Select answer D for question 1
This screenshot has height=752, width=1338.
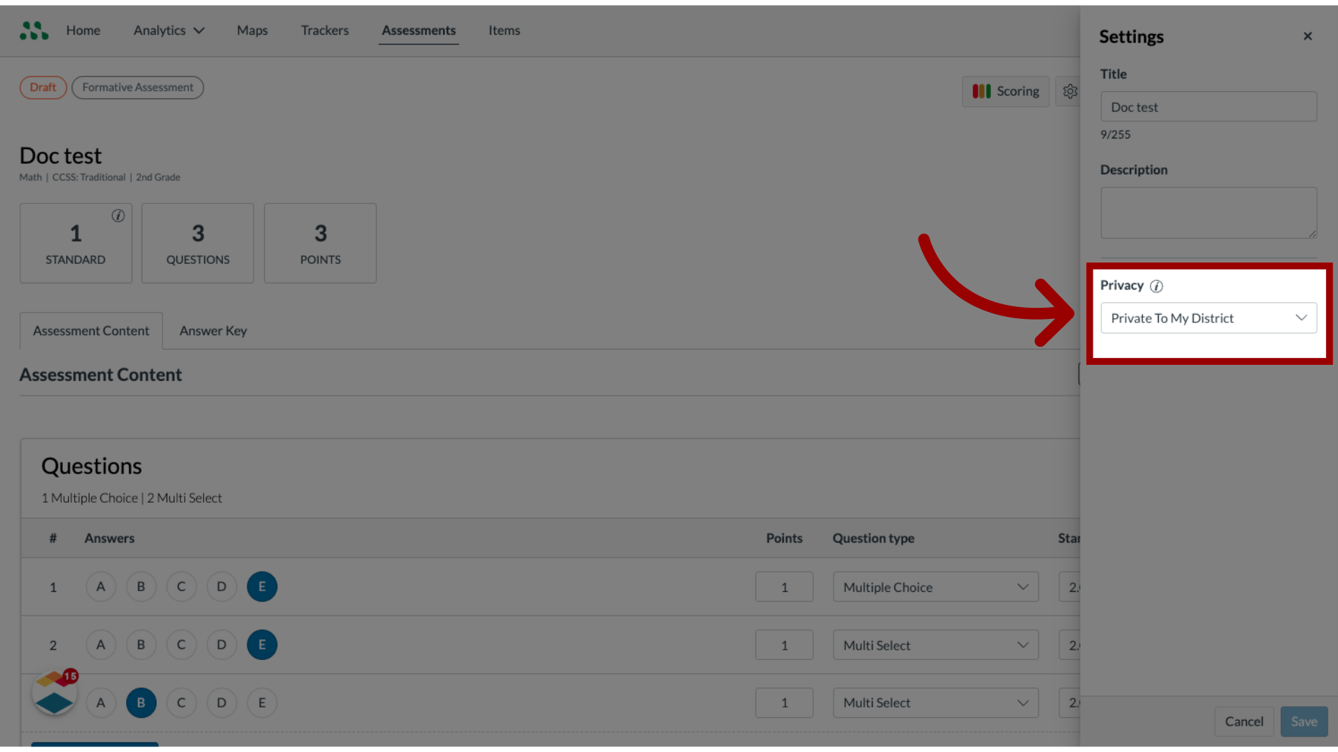[x=222, y=587]
